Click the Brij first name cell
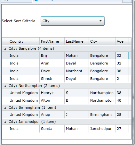Viewport: 135px width, 145px height. tap(52, 55)
